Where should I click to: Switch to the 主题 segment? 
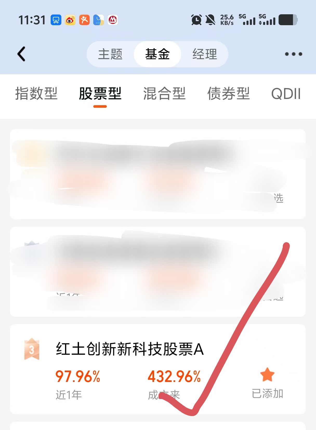tap(110, 54)
